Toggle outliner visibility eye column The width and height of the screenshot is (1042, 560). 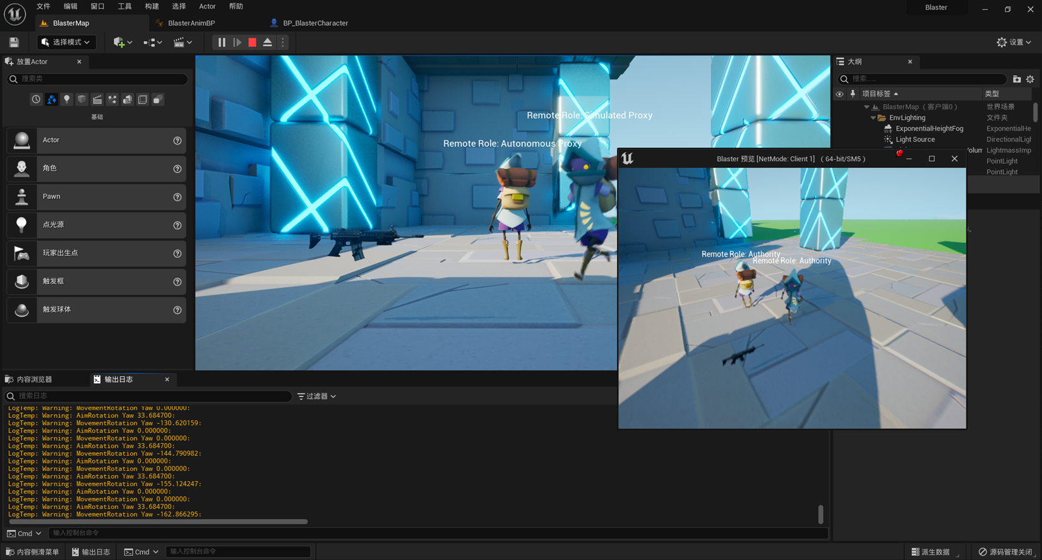coord(839,94)
